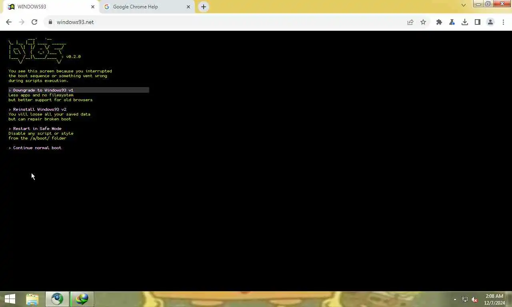This screenshot has height=307, width=512.
Task: Click the Chrome taskbar icon
Action: pyautogui.click(x=57, y=299)
